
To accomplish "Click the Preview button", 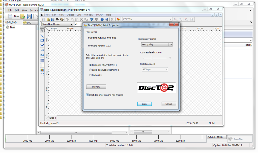I will (96, 87).
